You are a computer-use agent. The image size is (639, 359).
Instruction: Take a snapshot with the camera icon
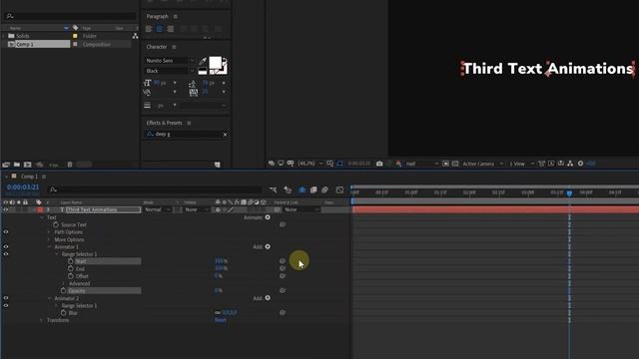pyautogui.click(x=379, y=164)
